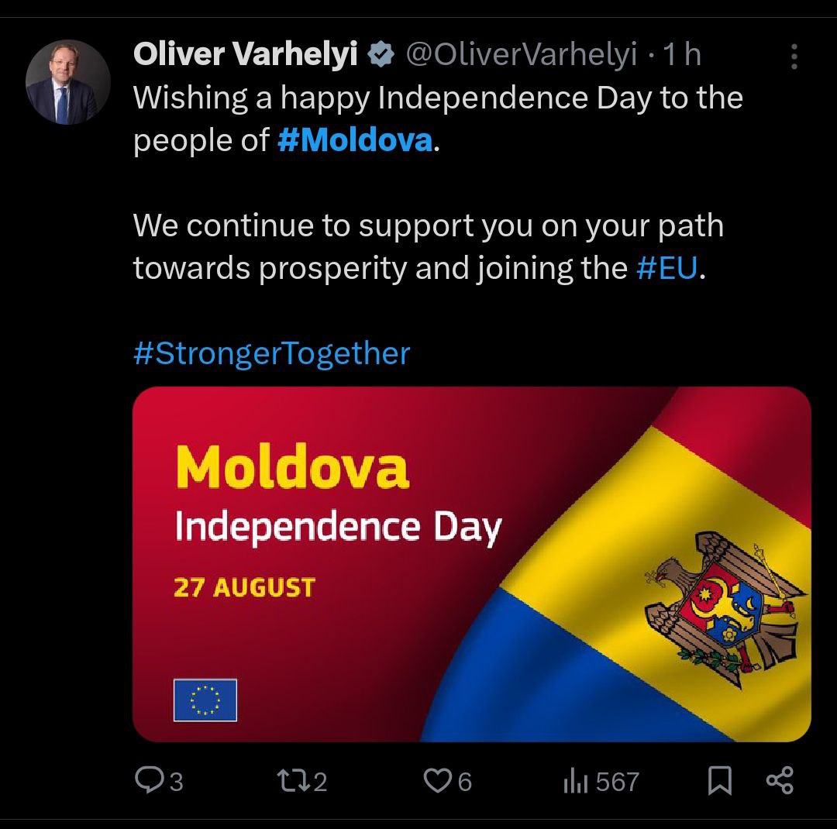
Task: Click the yellow "Moldova" title on the image
Action: (292, 468)
